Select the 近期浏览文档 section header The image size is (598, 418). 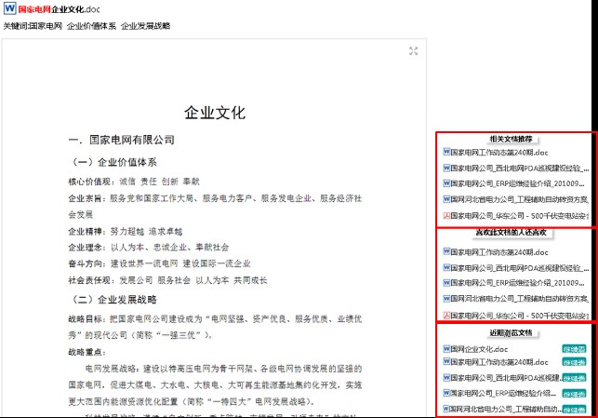pyautogui.click(x=511, y=333)
